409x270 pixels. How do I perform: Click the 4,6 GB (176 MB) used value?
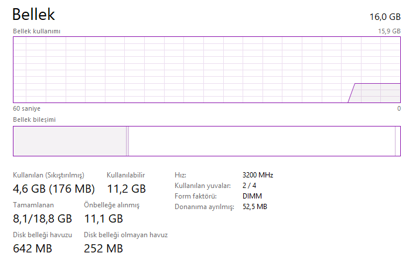(x=53, y=189)
